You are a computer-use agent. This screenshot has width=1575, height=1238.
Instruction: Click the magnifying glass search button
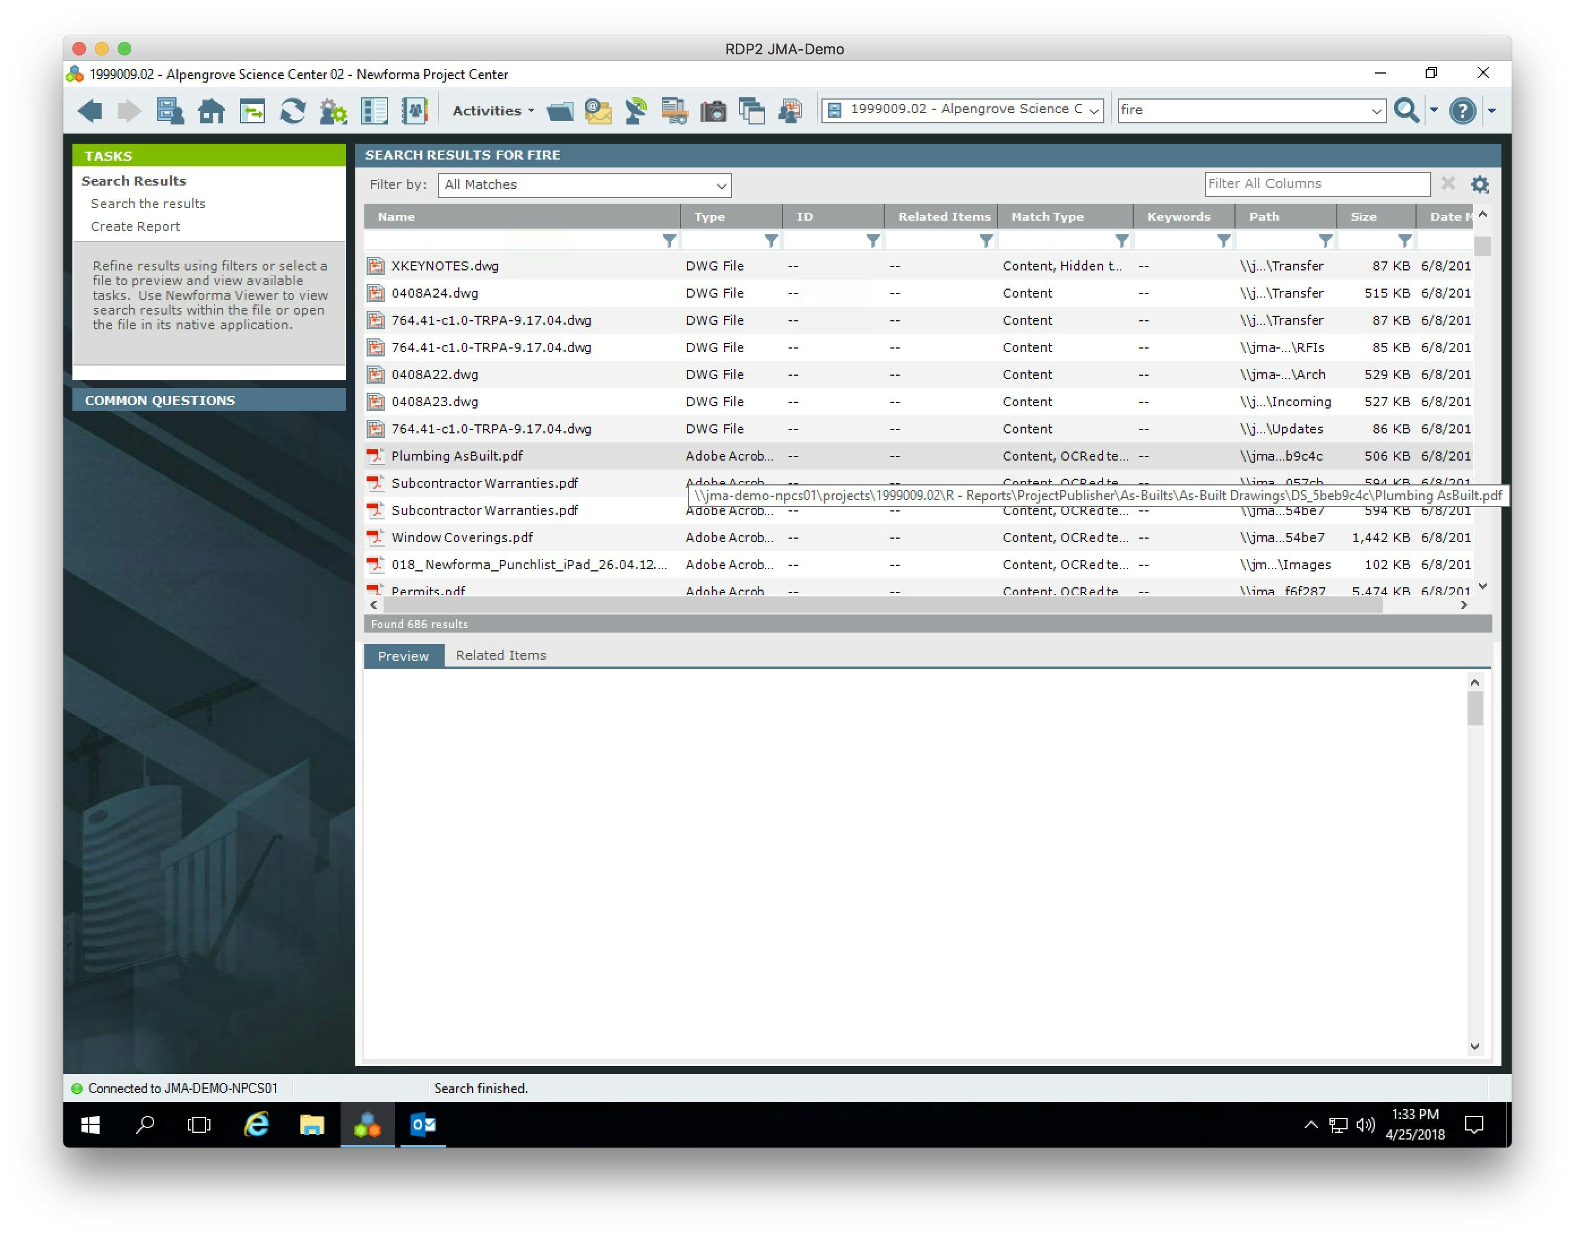tap(1406, 111)
